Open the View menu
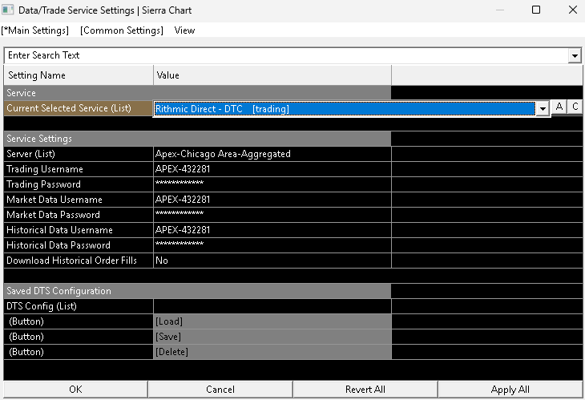 click(x=184, y=30)
